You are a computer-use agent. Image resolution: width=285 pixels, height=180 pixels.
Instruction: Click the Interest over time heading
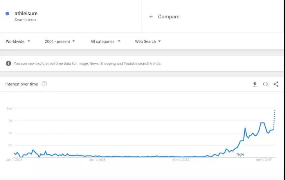[x=22, y=84]
